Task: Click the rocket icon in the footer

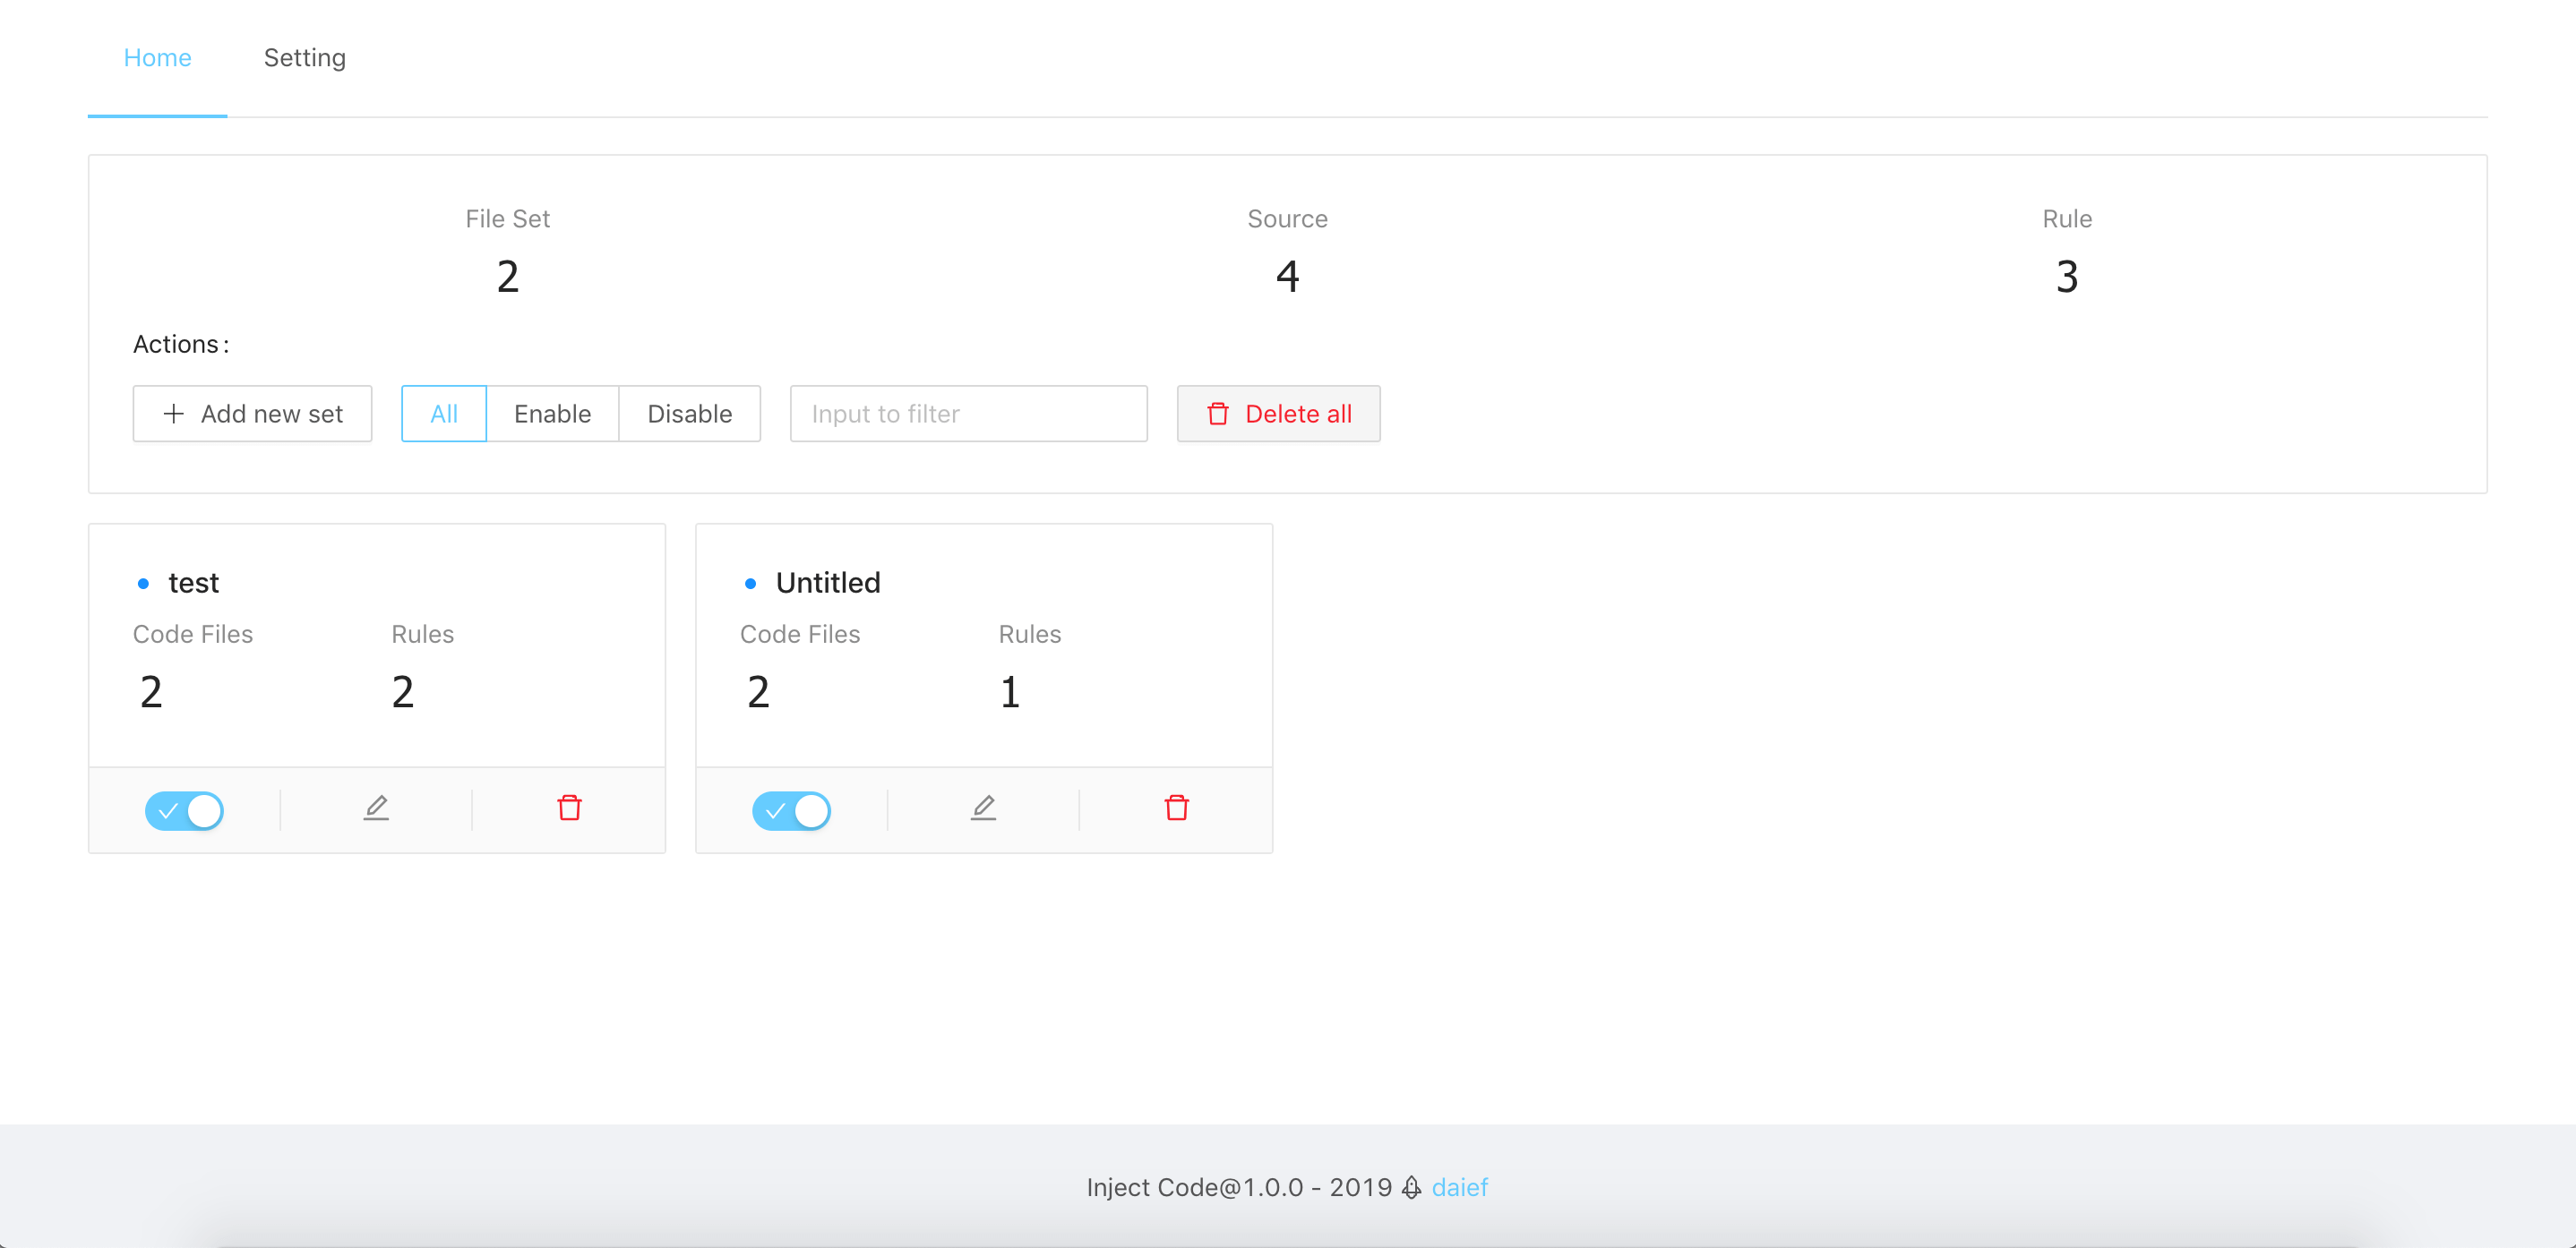Action: 1411,1187
